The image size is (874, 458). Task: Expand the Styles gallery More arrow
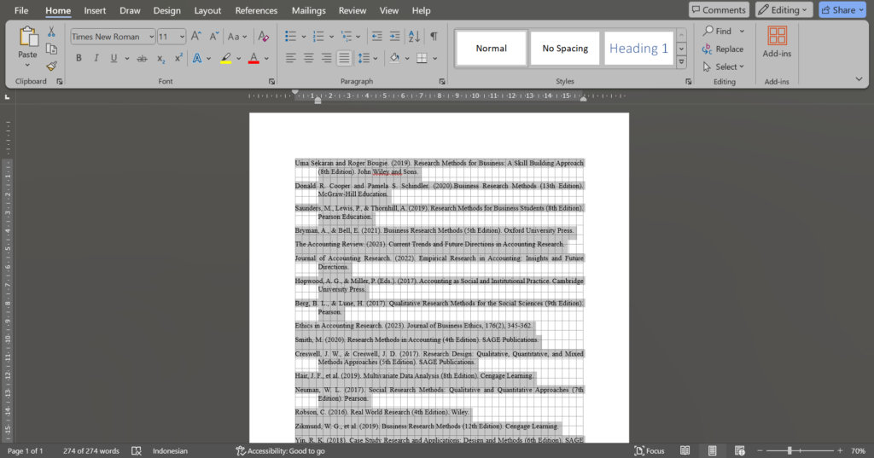(681, 63)
